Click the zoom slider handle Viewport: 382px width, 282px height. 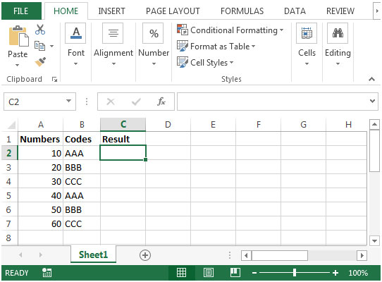[x=295, y=273]
